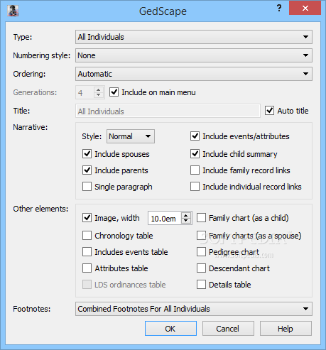Expand the Ordering dropdown set to Automatic
This screenshot has width=326, height=350.
194,74
